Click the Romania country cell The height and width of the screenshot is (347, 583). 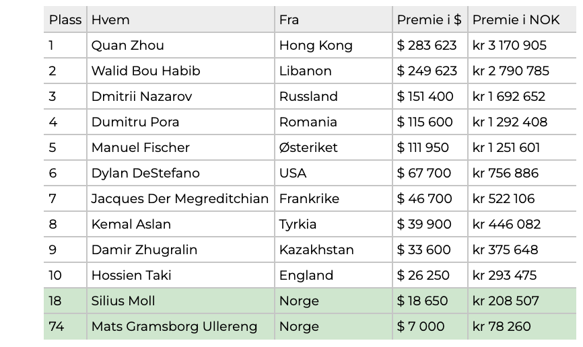[x=333, y=122]
